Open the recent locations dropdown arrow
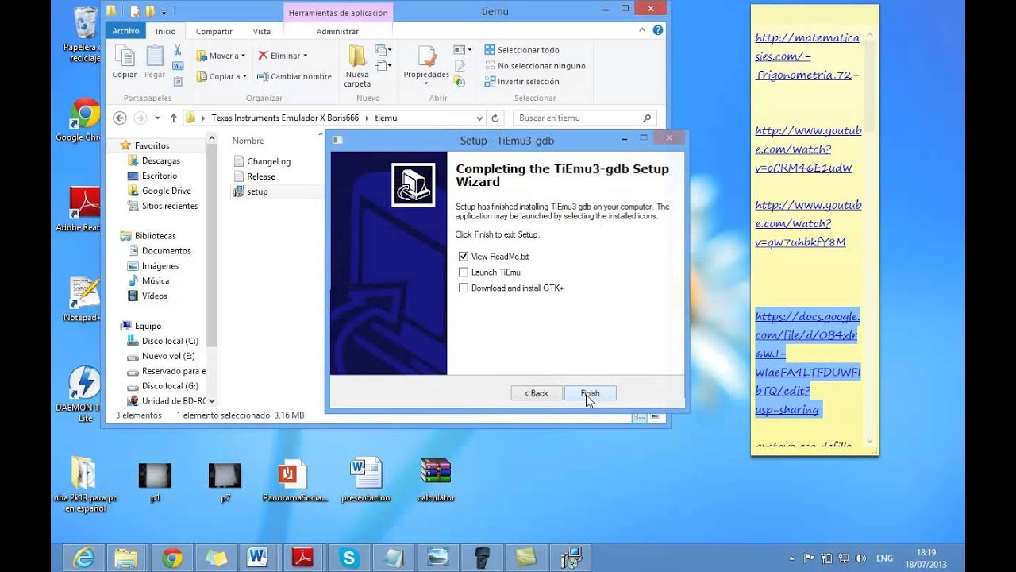 click(157, 118)
